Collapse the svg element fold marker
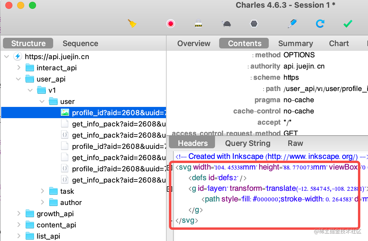 (x=170, y=168)
